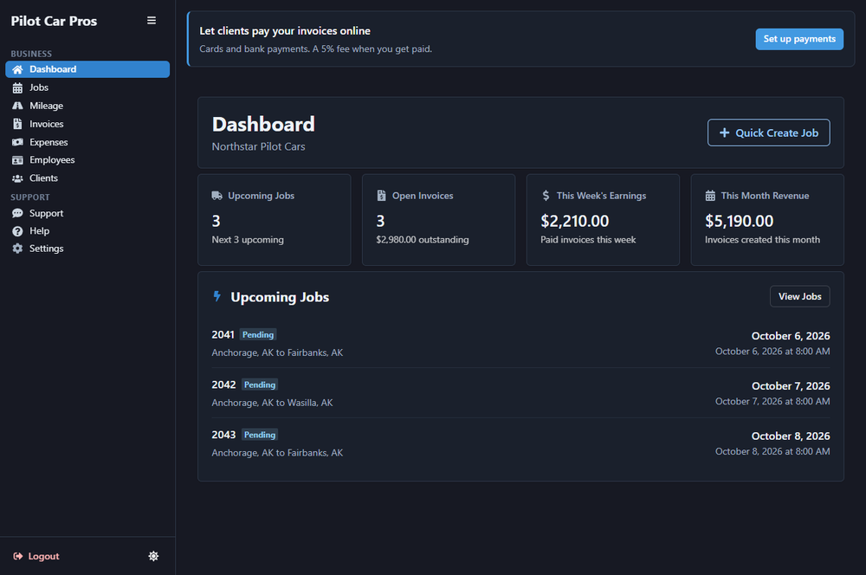
Task: Click the Pilot Car Pros logo text
Action: coord(54,21)
